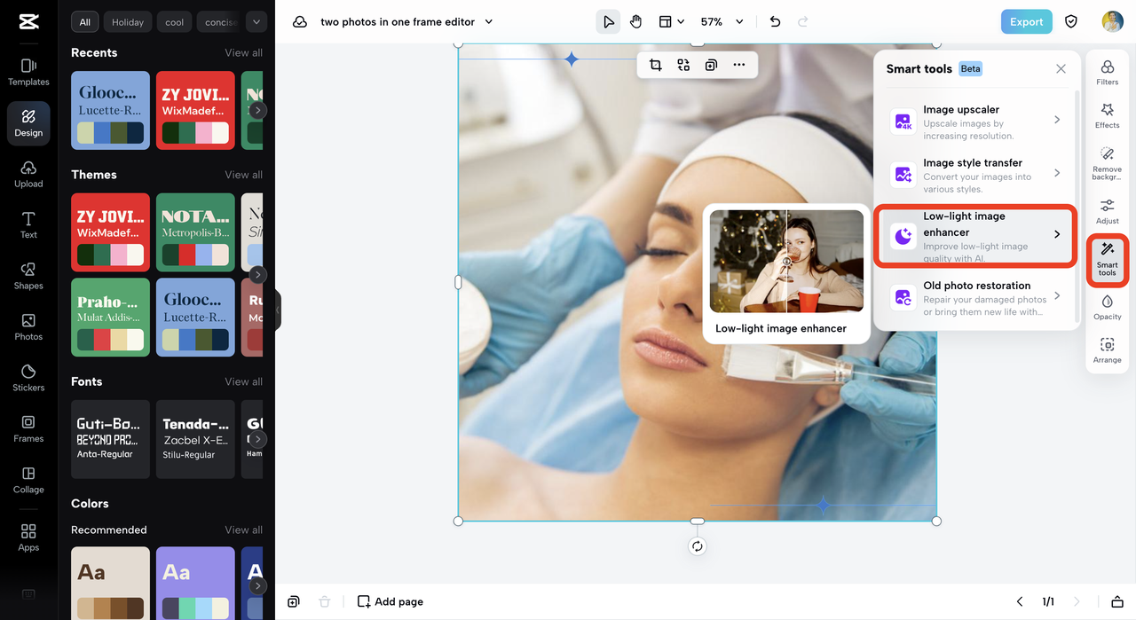Click the keyboard shortcuts icon
1136x620 pixels.
tap(28, 594)
